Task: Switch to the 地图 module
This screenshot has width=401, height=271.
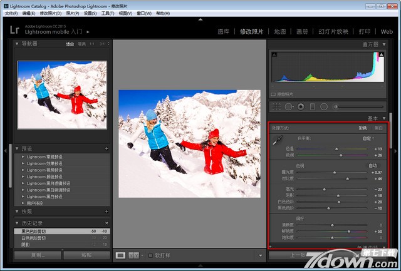Action: [280, 32]
